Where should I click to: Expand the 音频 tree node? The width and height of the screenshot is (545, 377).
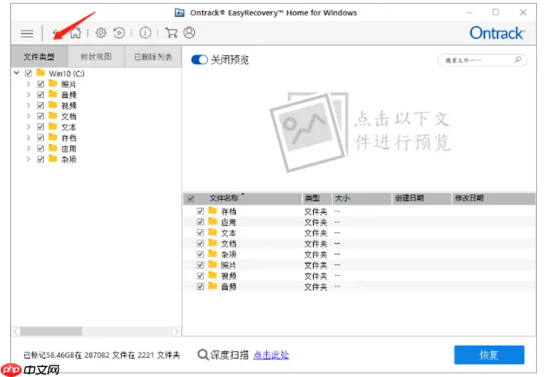pyautogui.click(x=28, y=95)
